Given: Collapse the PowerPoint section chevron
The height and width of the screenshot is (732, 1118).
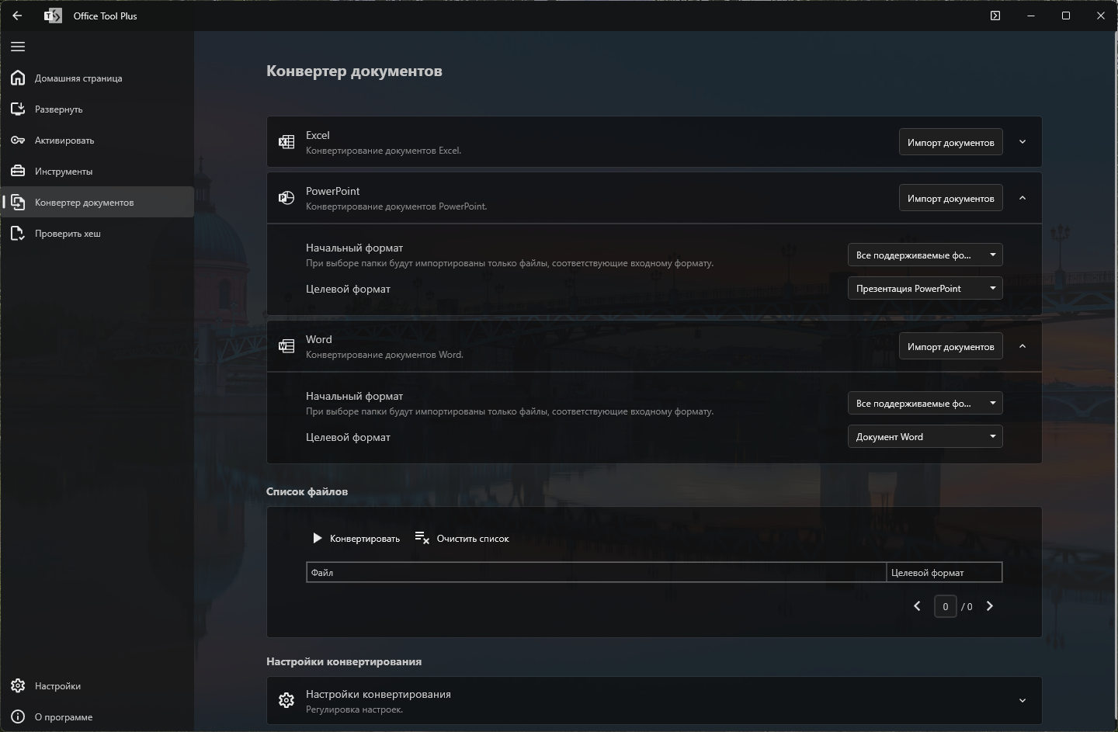Looking at the screenshot, I should point(1023,198).
